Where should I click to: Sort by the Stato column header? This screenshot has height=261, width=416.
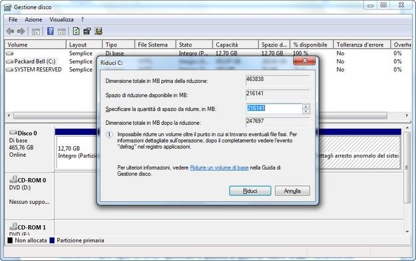[194, 44]
